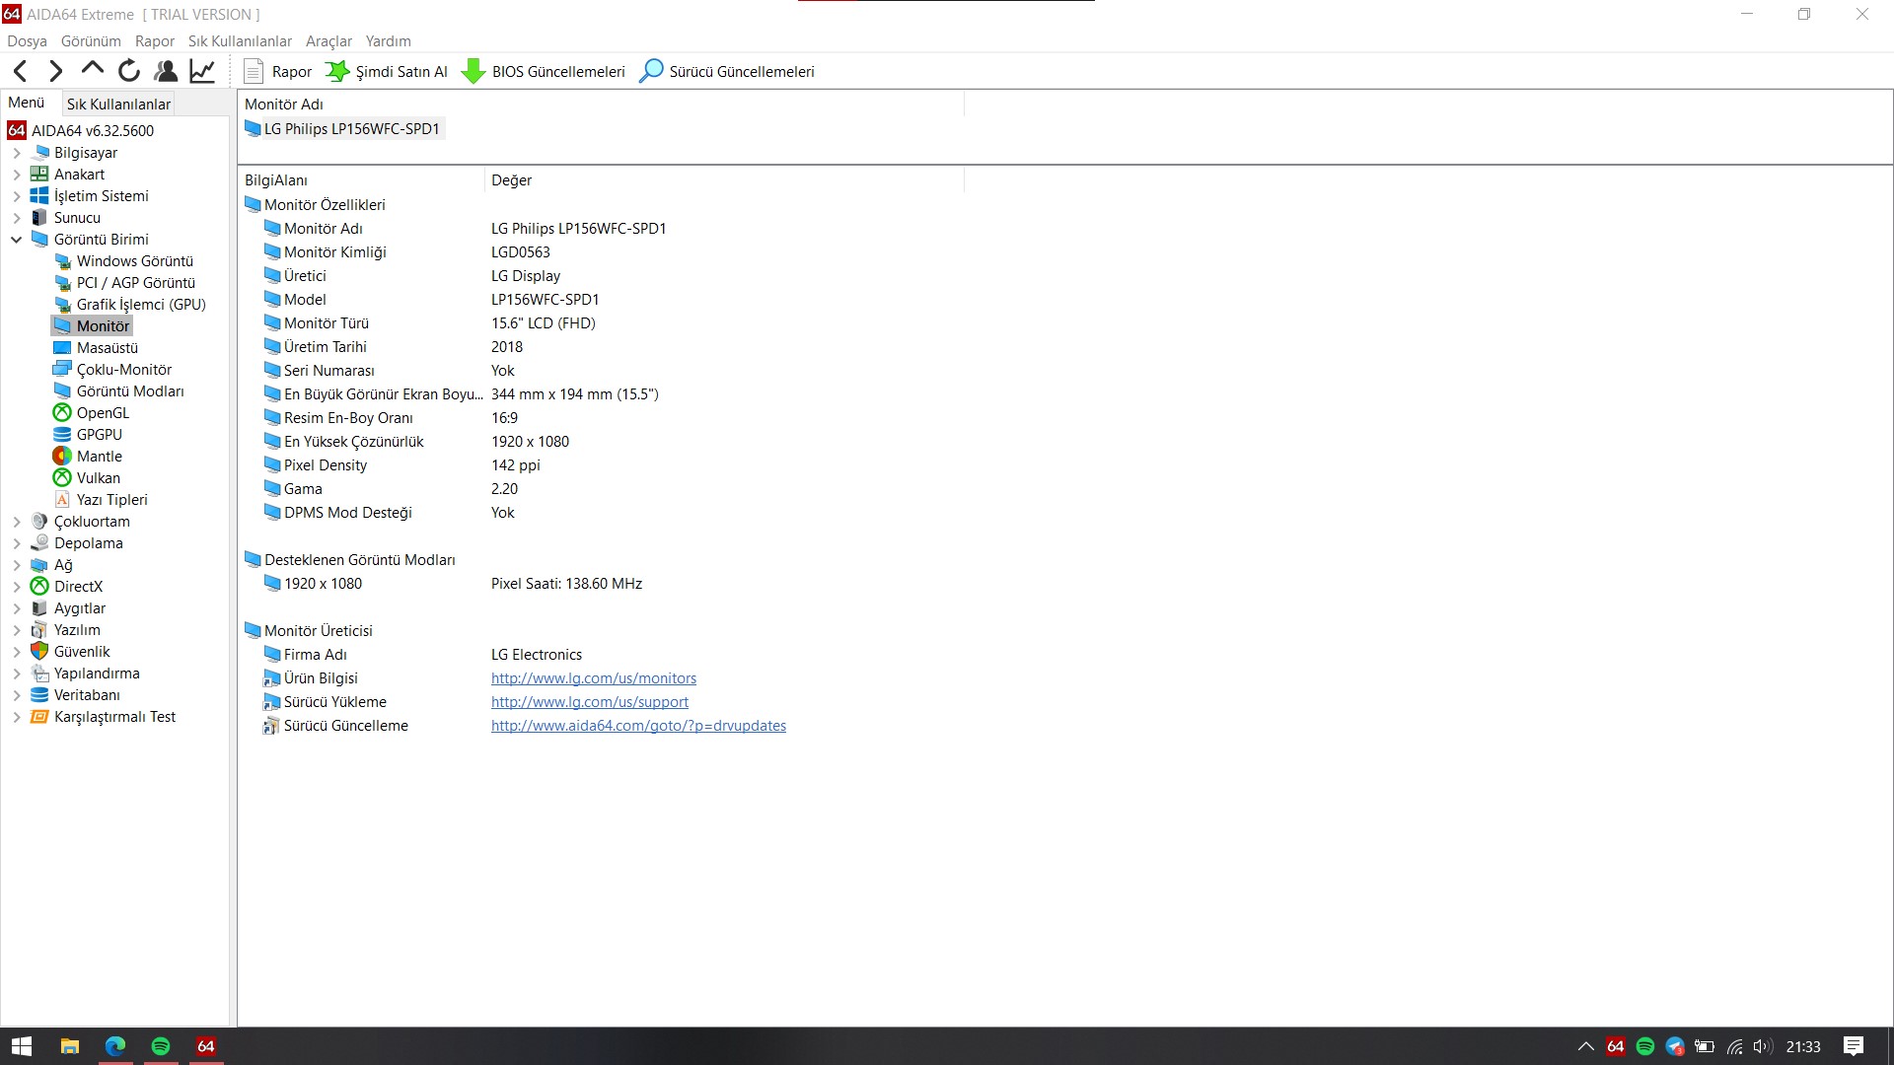Switch to the Menü sidebar tab
Image resolution: width=1894 pixels, height=1065 pixels.
(x=27, y=103)
